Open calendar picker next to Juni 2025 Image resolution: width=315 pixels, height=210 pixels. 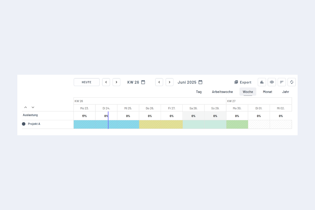tap(200, 82)
